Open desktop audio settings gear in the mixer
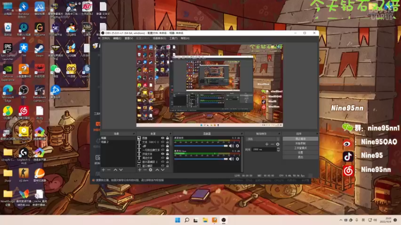The image size is (401, 225). click(x=237, y=145)
